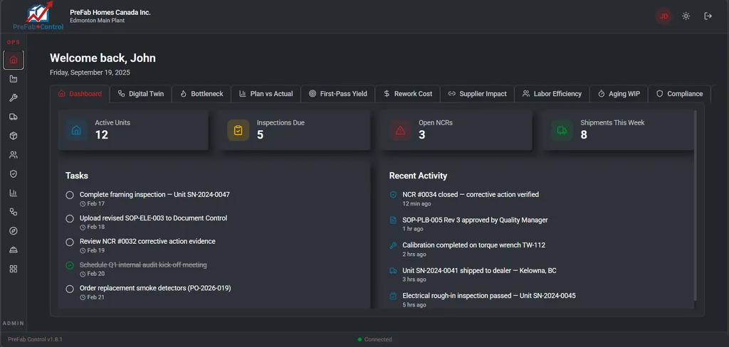Click the shield icon beside NCR #0034 closed
This screenshot has width=729, height=347.
tap(393, 195)
